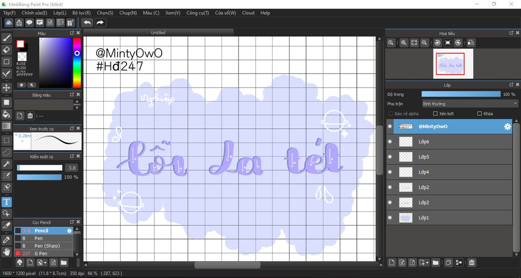Select the Text tool
The width and height of the screenshot is (521, 278).
(x=6, y=202)
